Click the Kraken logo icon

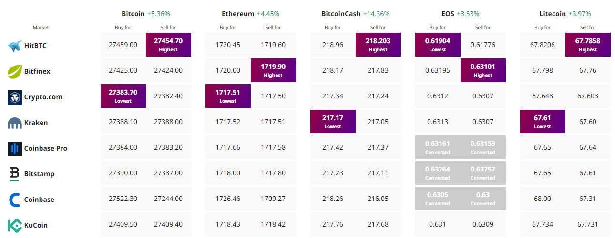[x=15, y=123]
